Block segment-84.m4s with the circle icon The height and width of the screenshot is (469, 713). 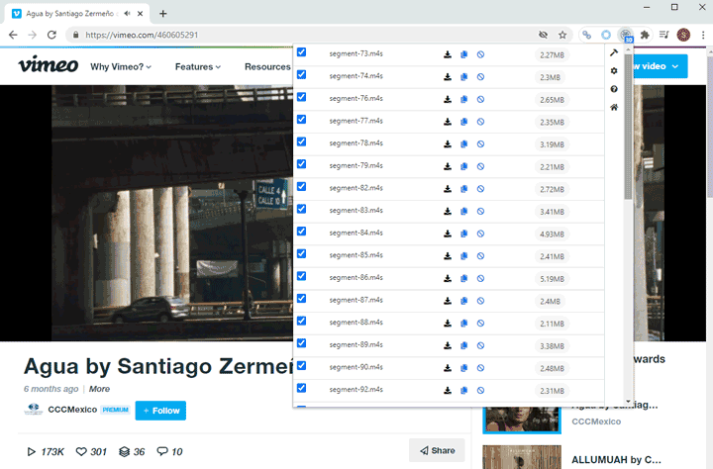pos(480,234)
